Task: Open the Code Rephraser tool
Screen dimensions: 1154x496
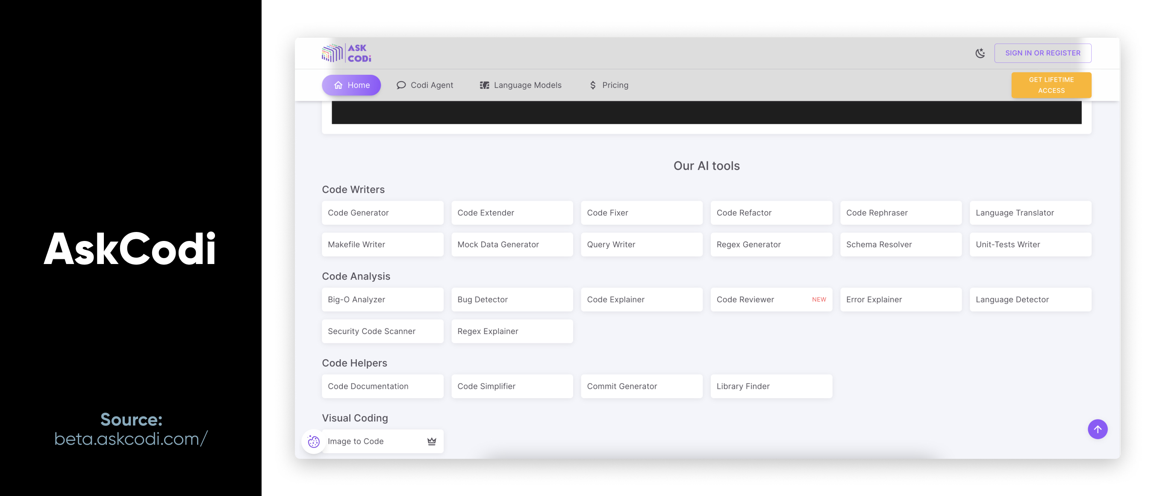Action: pyautogui.click(x=901, y=213)
